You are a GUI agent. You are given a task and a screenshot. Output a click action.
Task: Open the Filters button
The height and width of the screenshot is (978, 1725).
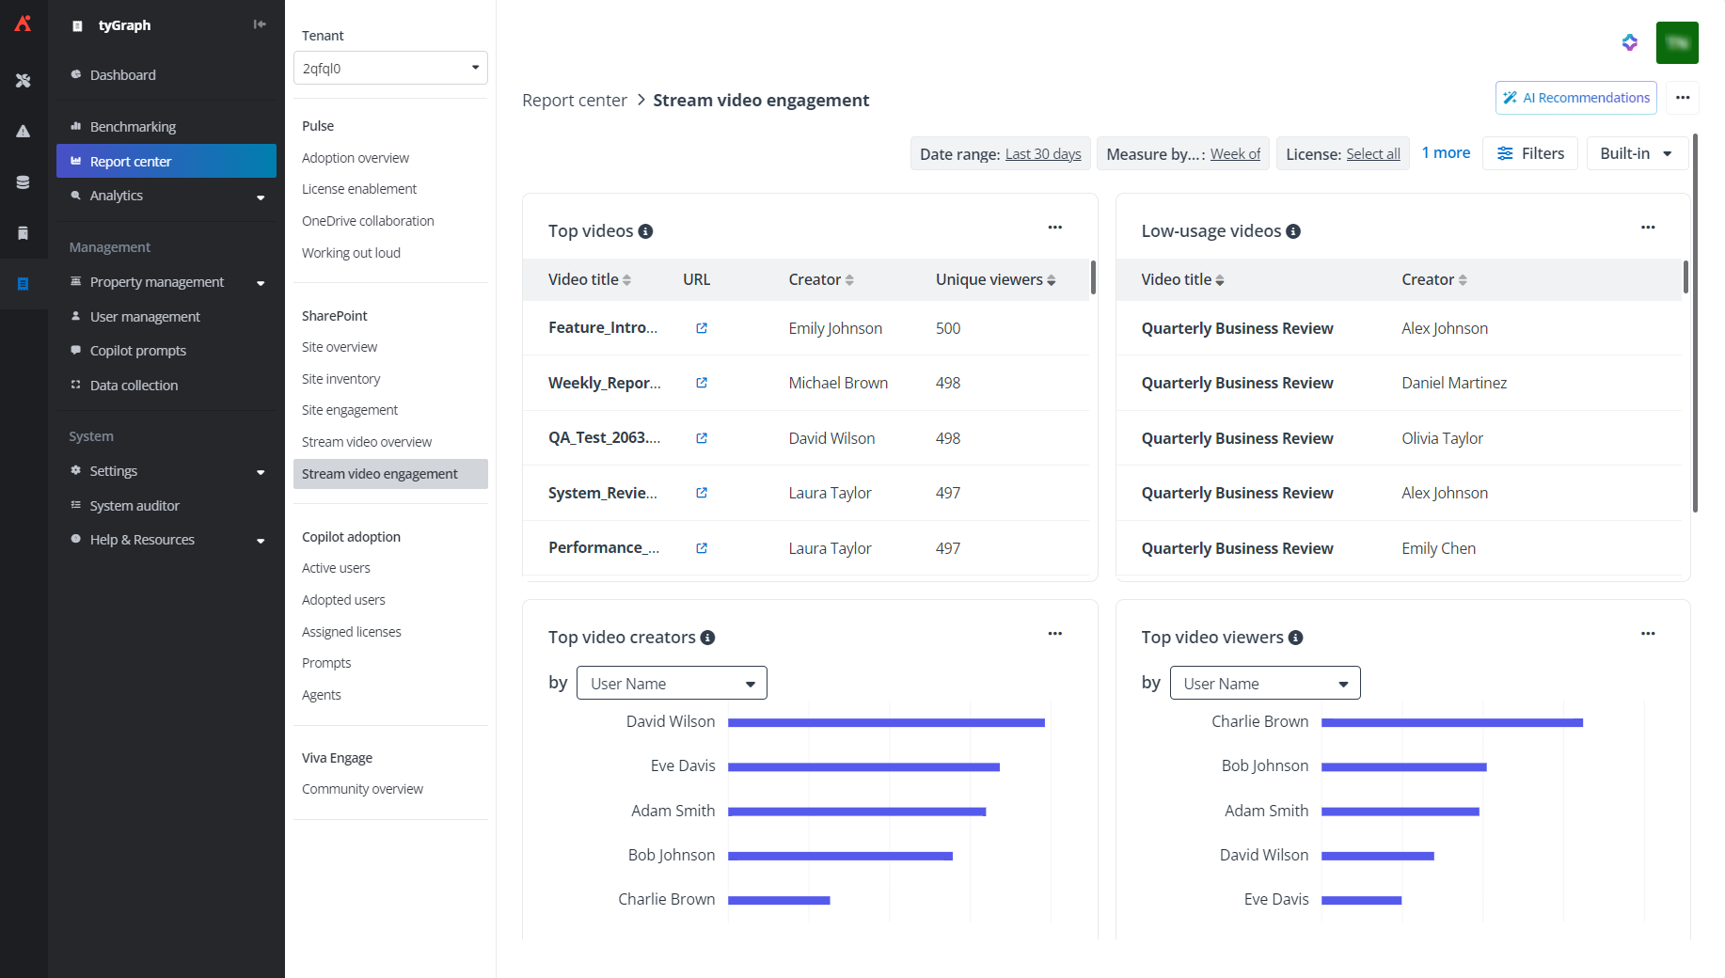(1530, 153)
